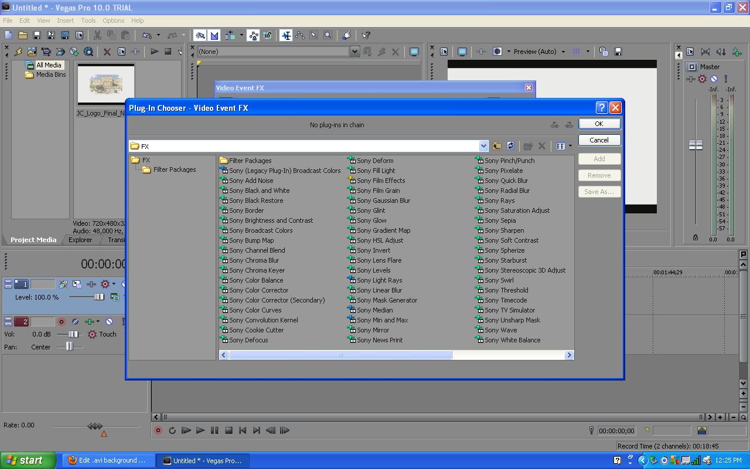Click the Cut scissors icon

pyautogui.click(x=97, y=35)
